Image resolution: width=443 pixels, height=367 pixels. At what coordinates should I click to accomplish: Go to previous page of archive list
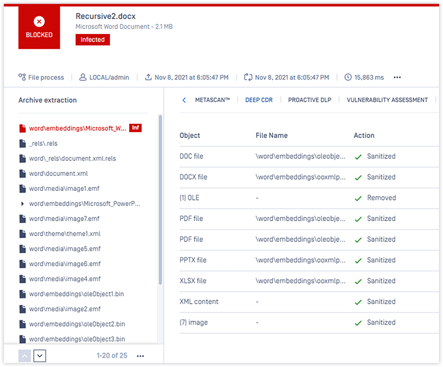pos(24,356)
